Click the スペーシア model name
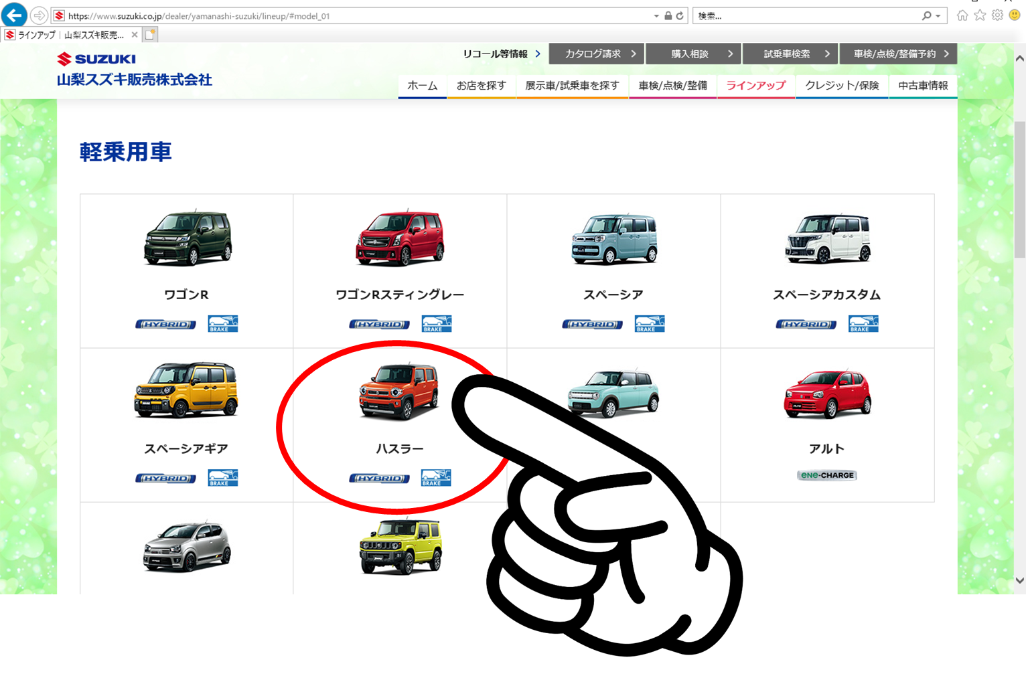The width and height of the screenshot is (1026, 680). point(613,294)
